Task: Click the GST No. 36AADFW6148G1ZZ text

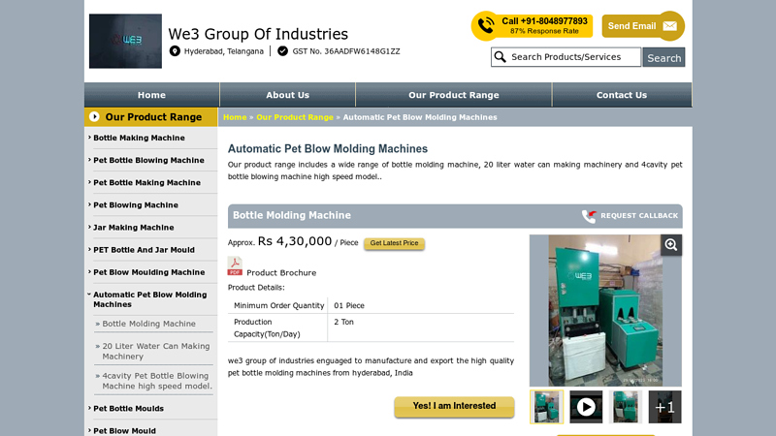Action: coord(346,51)
